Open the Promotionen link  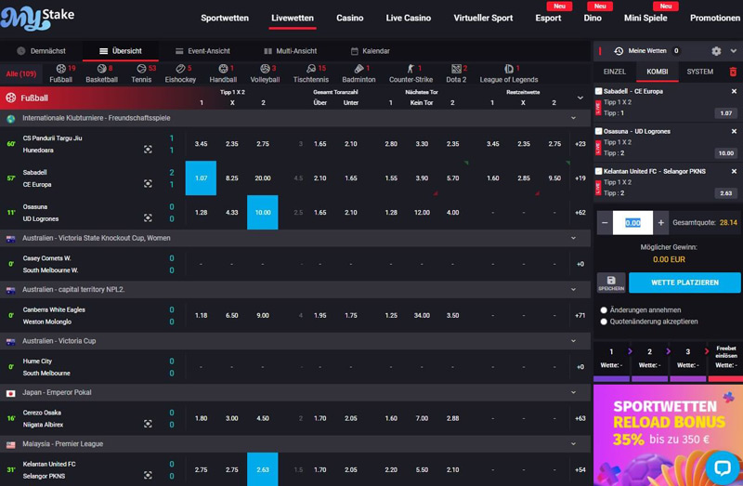point(714,18)
